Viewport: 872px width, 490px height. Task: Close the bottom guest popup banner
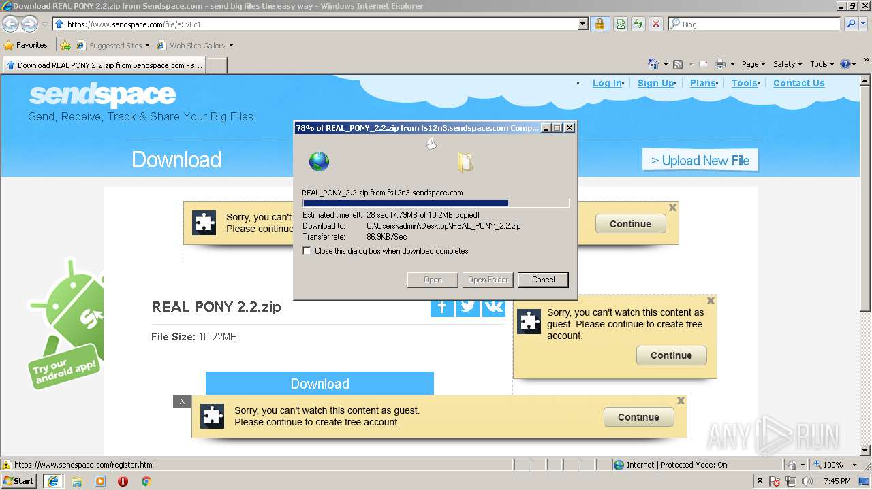[x=681, y=402]
